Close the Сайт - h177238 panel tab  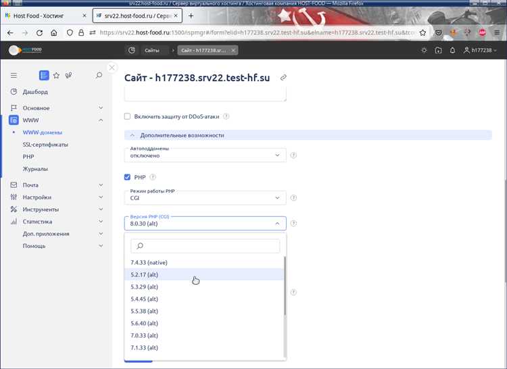pyautogui.click(x=233, y=51)
